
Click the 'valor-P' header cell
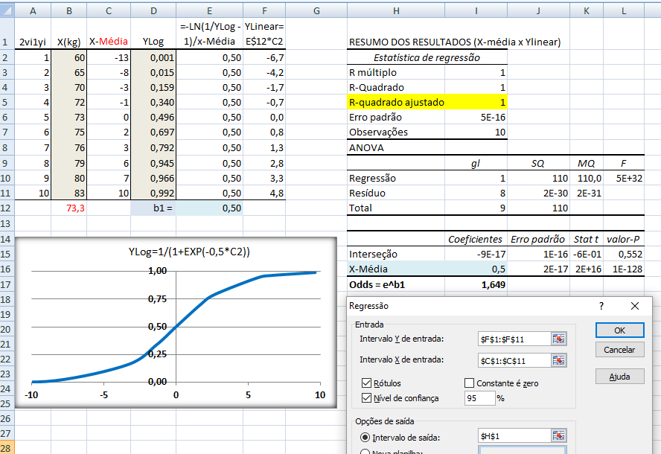coord(624,239)
